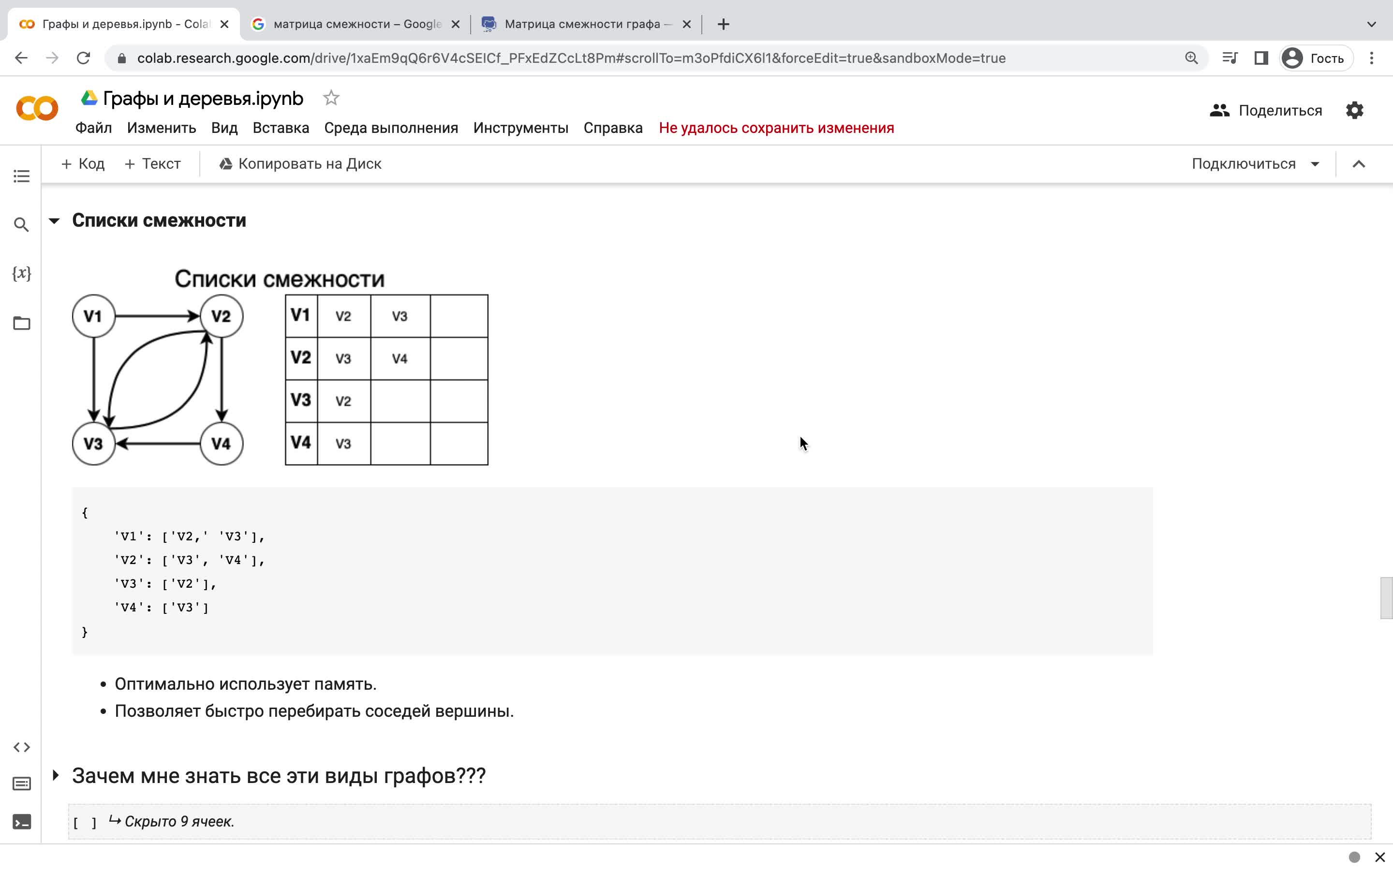Click the Colab logo
The height and width of the screenshot is (870, 1393).
tap(37, 109)
